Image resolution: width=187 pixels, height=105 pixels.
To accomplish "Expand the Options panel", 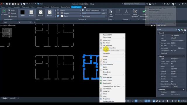I will [x=126, y=19].
